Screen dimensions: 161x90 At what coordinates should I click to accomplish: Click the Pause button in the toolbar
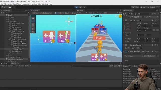click(x=80, y=7)
